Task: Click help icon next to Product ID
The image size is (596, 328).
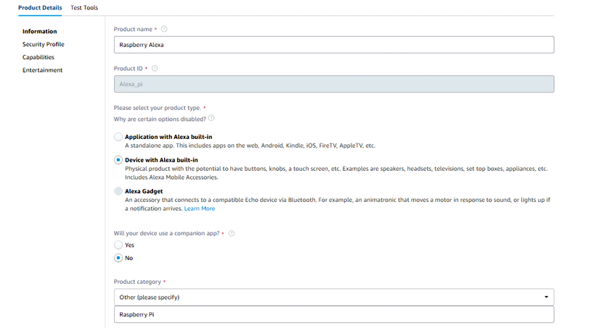Action: point(155,68)
